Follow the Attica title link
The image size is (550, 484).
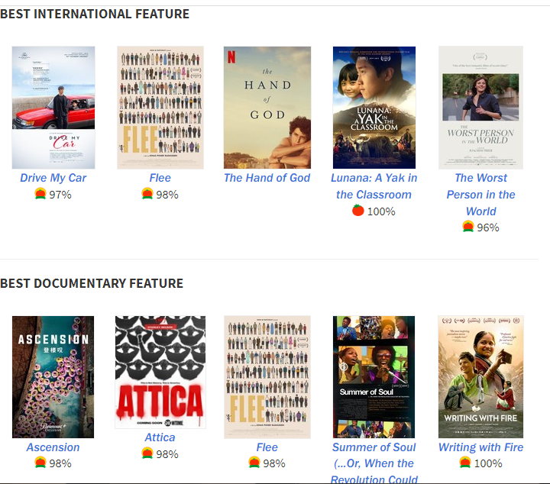(x=160, y=437)
